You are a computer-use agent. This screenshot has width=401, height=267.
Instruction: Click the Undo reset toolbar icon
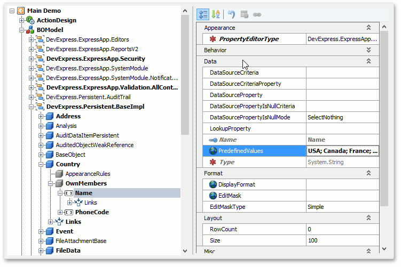231,14
